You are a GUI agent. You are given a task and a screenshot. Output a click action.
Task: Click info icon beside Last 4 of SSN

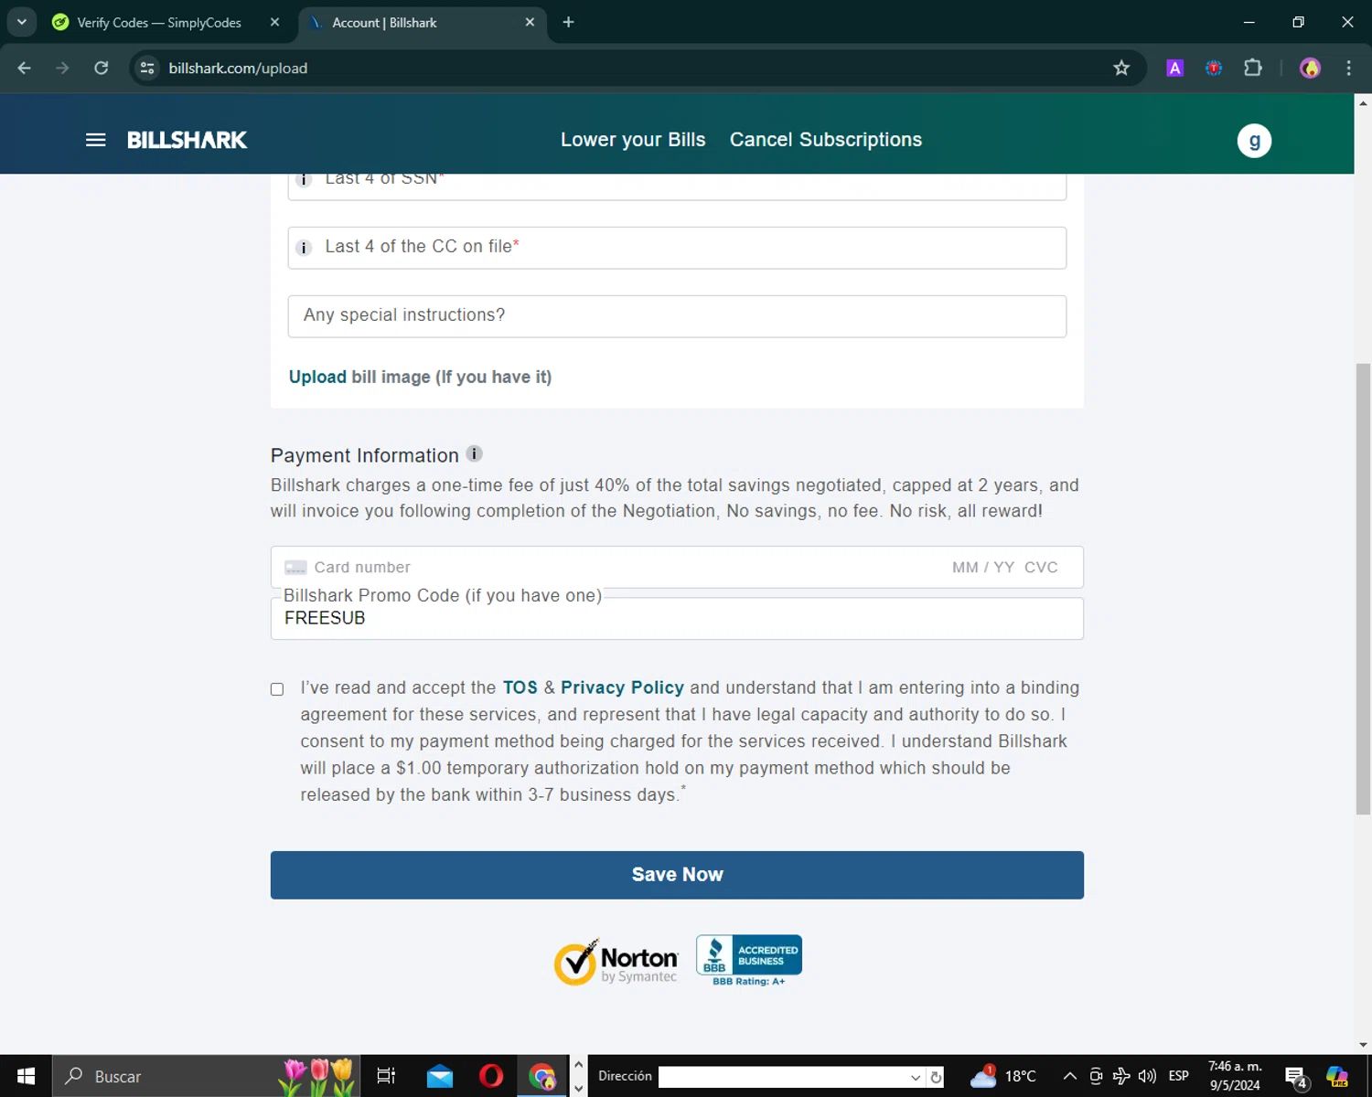tap(305, 179)
